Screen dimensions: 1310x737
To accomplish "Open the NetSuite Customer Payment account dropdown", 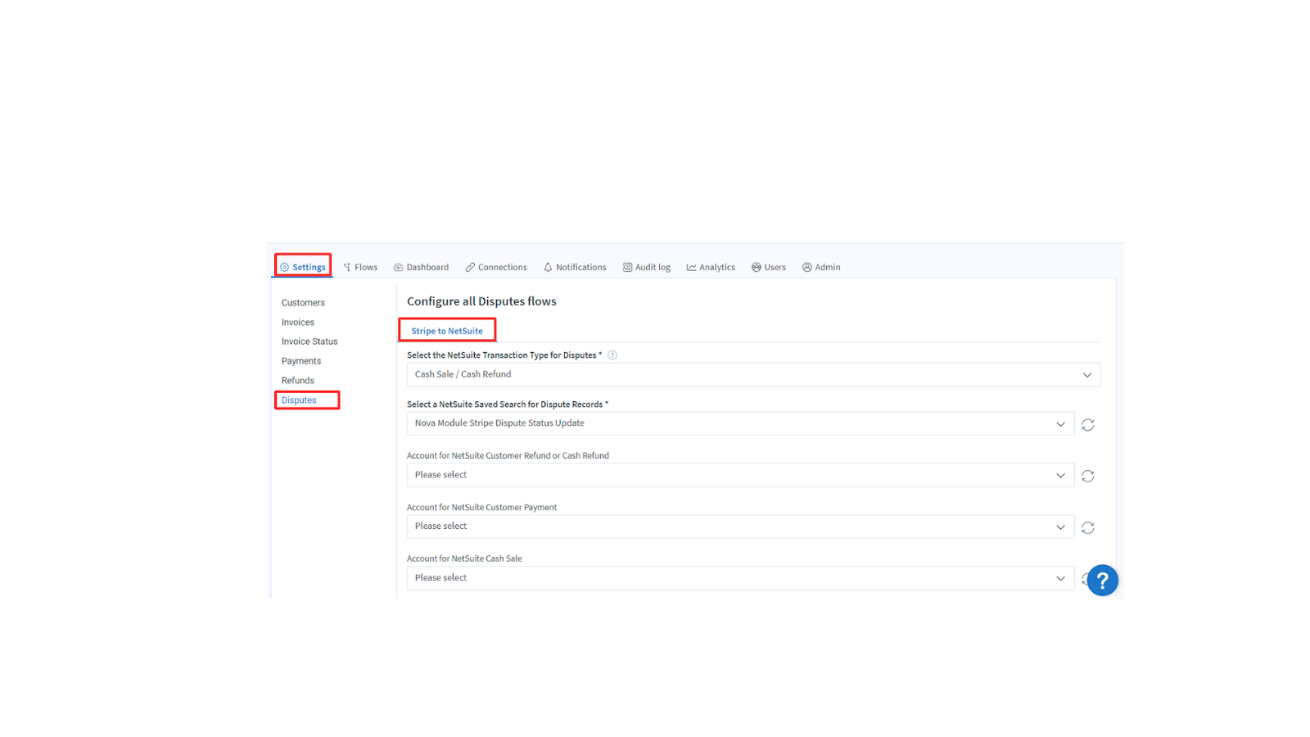I will tap(740, 527).
